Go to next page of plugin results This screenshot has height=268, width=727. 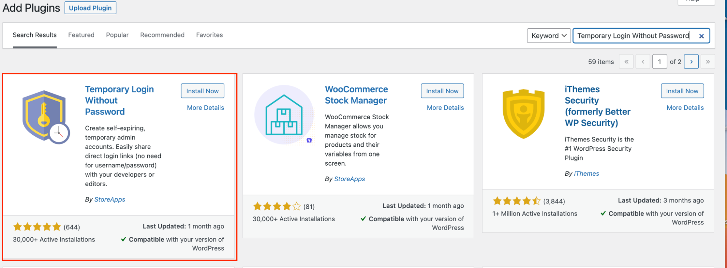691,62
